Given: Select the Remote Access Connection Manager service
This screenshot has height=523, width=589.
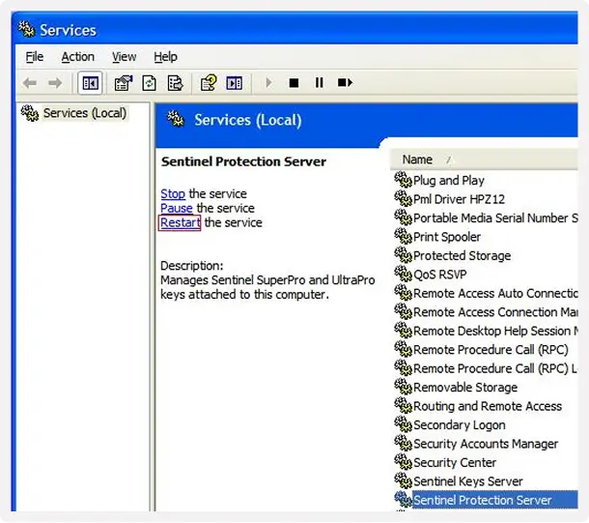Looking at the screenshot, I should (x=495, y=312).
